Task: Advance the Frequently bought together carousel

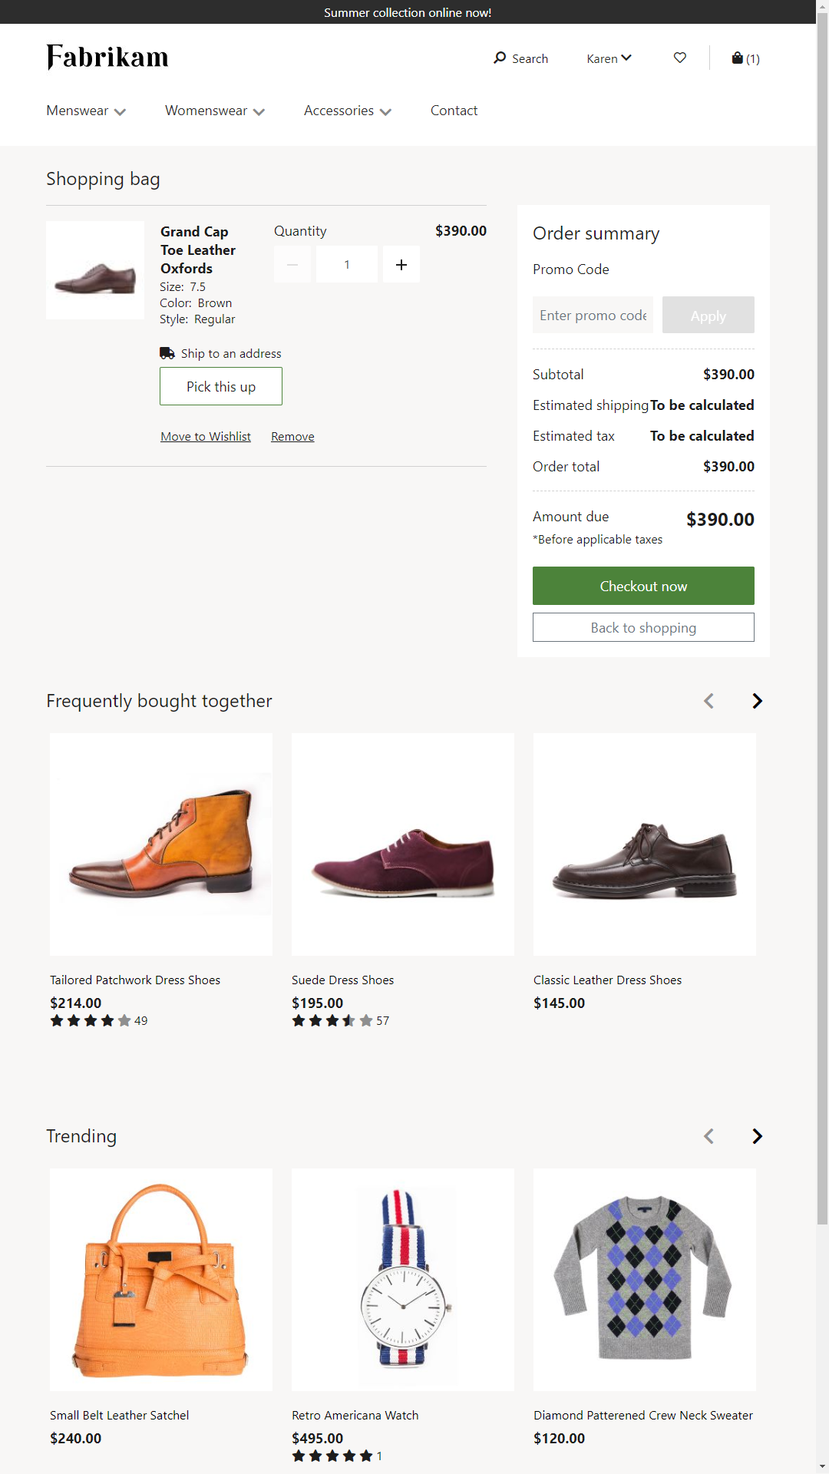Action: [757, 700]
